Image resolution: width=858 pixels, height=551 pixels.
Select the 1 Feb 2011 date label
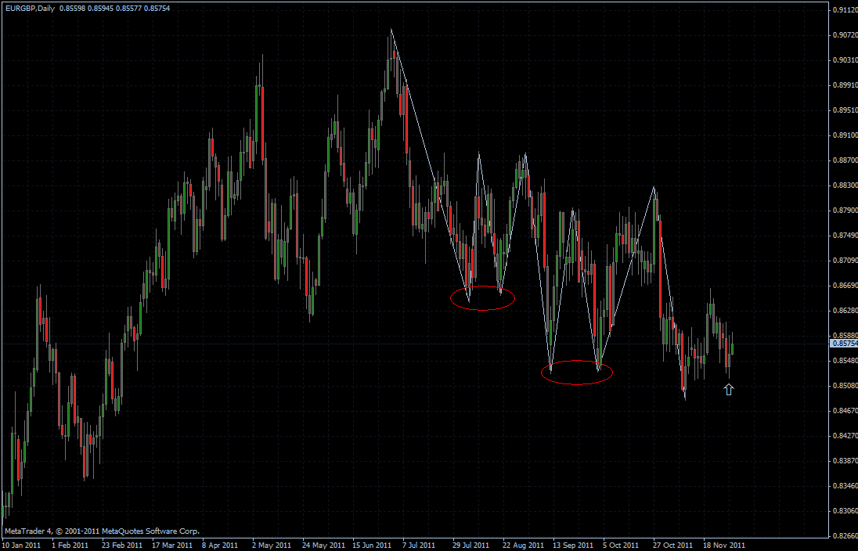pyautogui.click(x=70, y=545)
